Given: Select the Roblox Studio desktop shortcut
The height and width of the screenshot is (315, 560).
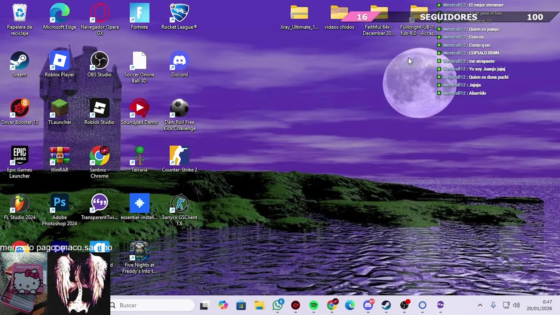Looking at the screenshot, I should [x=99, y=112].
